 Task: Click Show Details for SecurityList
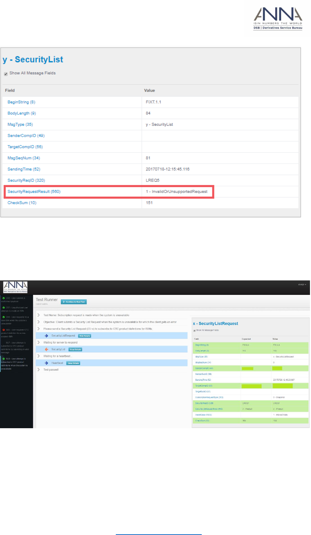point(75,350)
